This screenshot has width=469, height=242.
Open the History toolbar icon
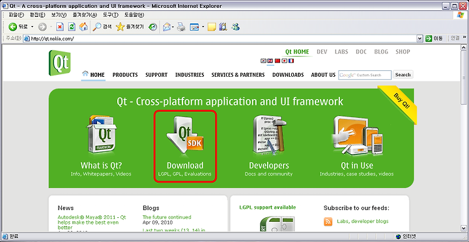click(x=153, y=27)
